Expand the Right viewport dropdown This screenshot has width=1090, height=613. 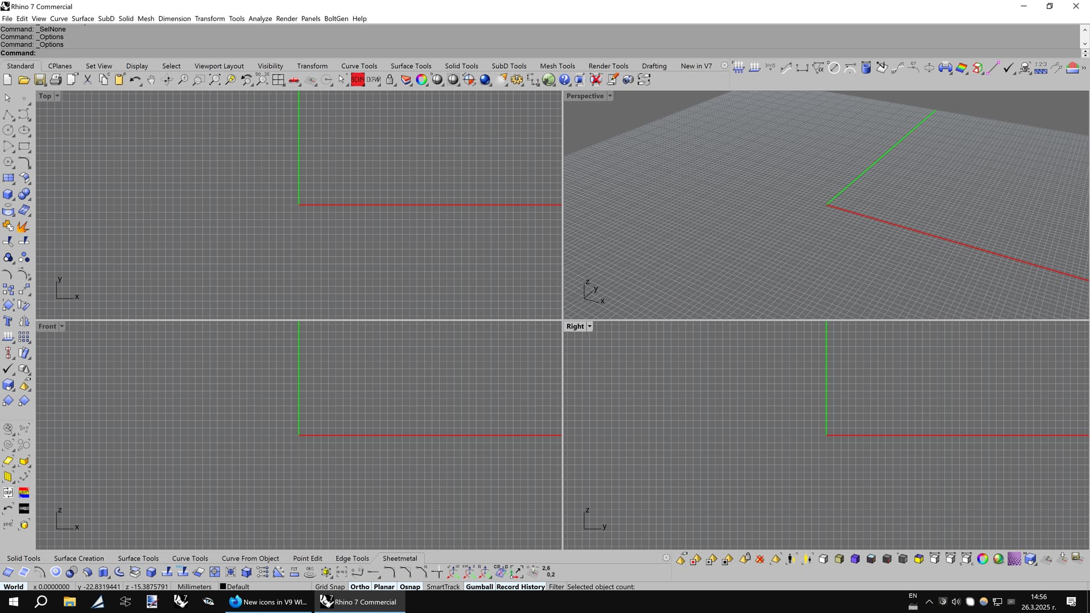pos(589,326)
